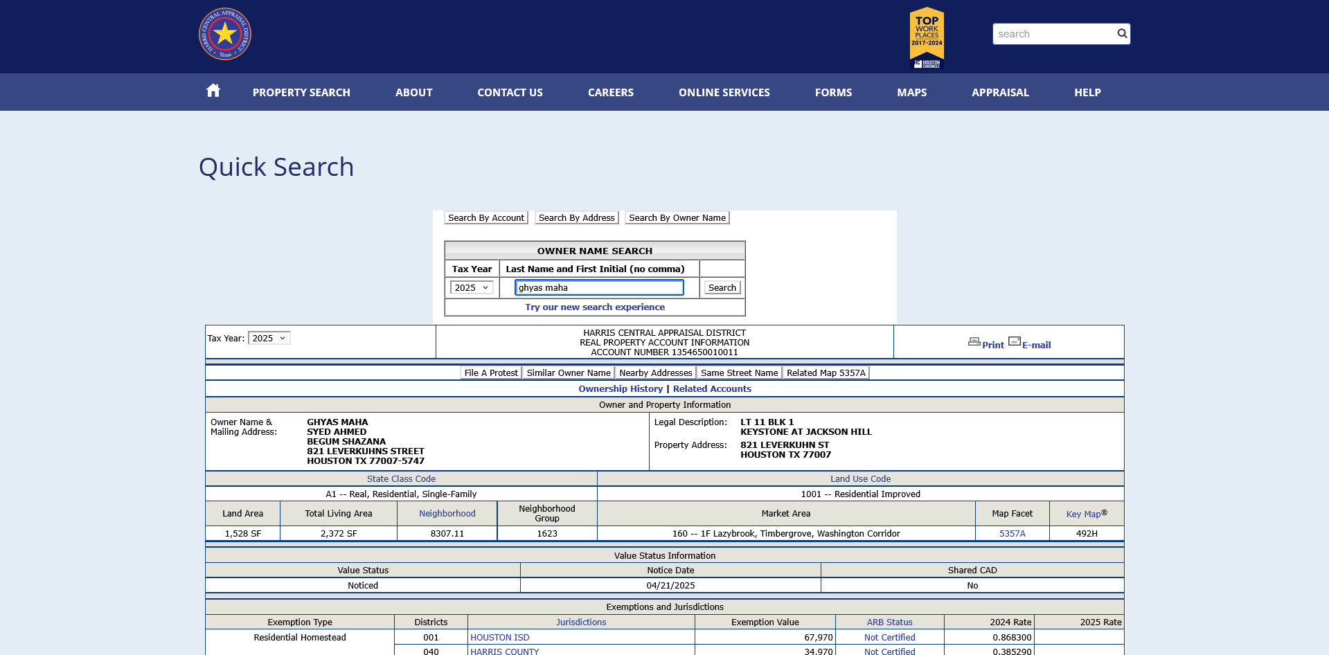
Task: Open the Maps menu
Action: [912, 93]
